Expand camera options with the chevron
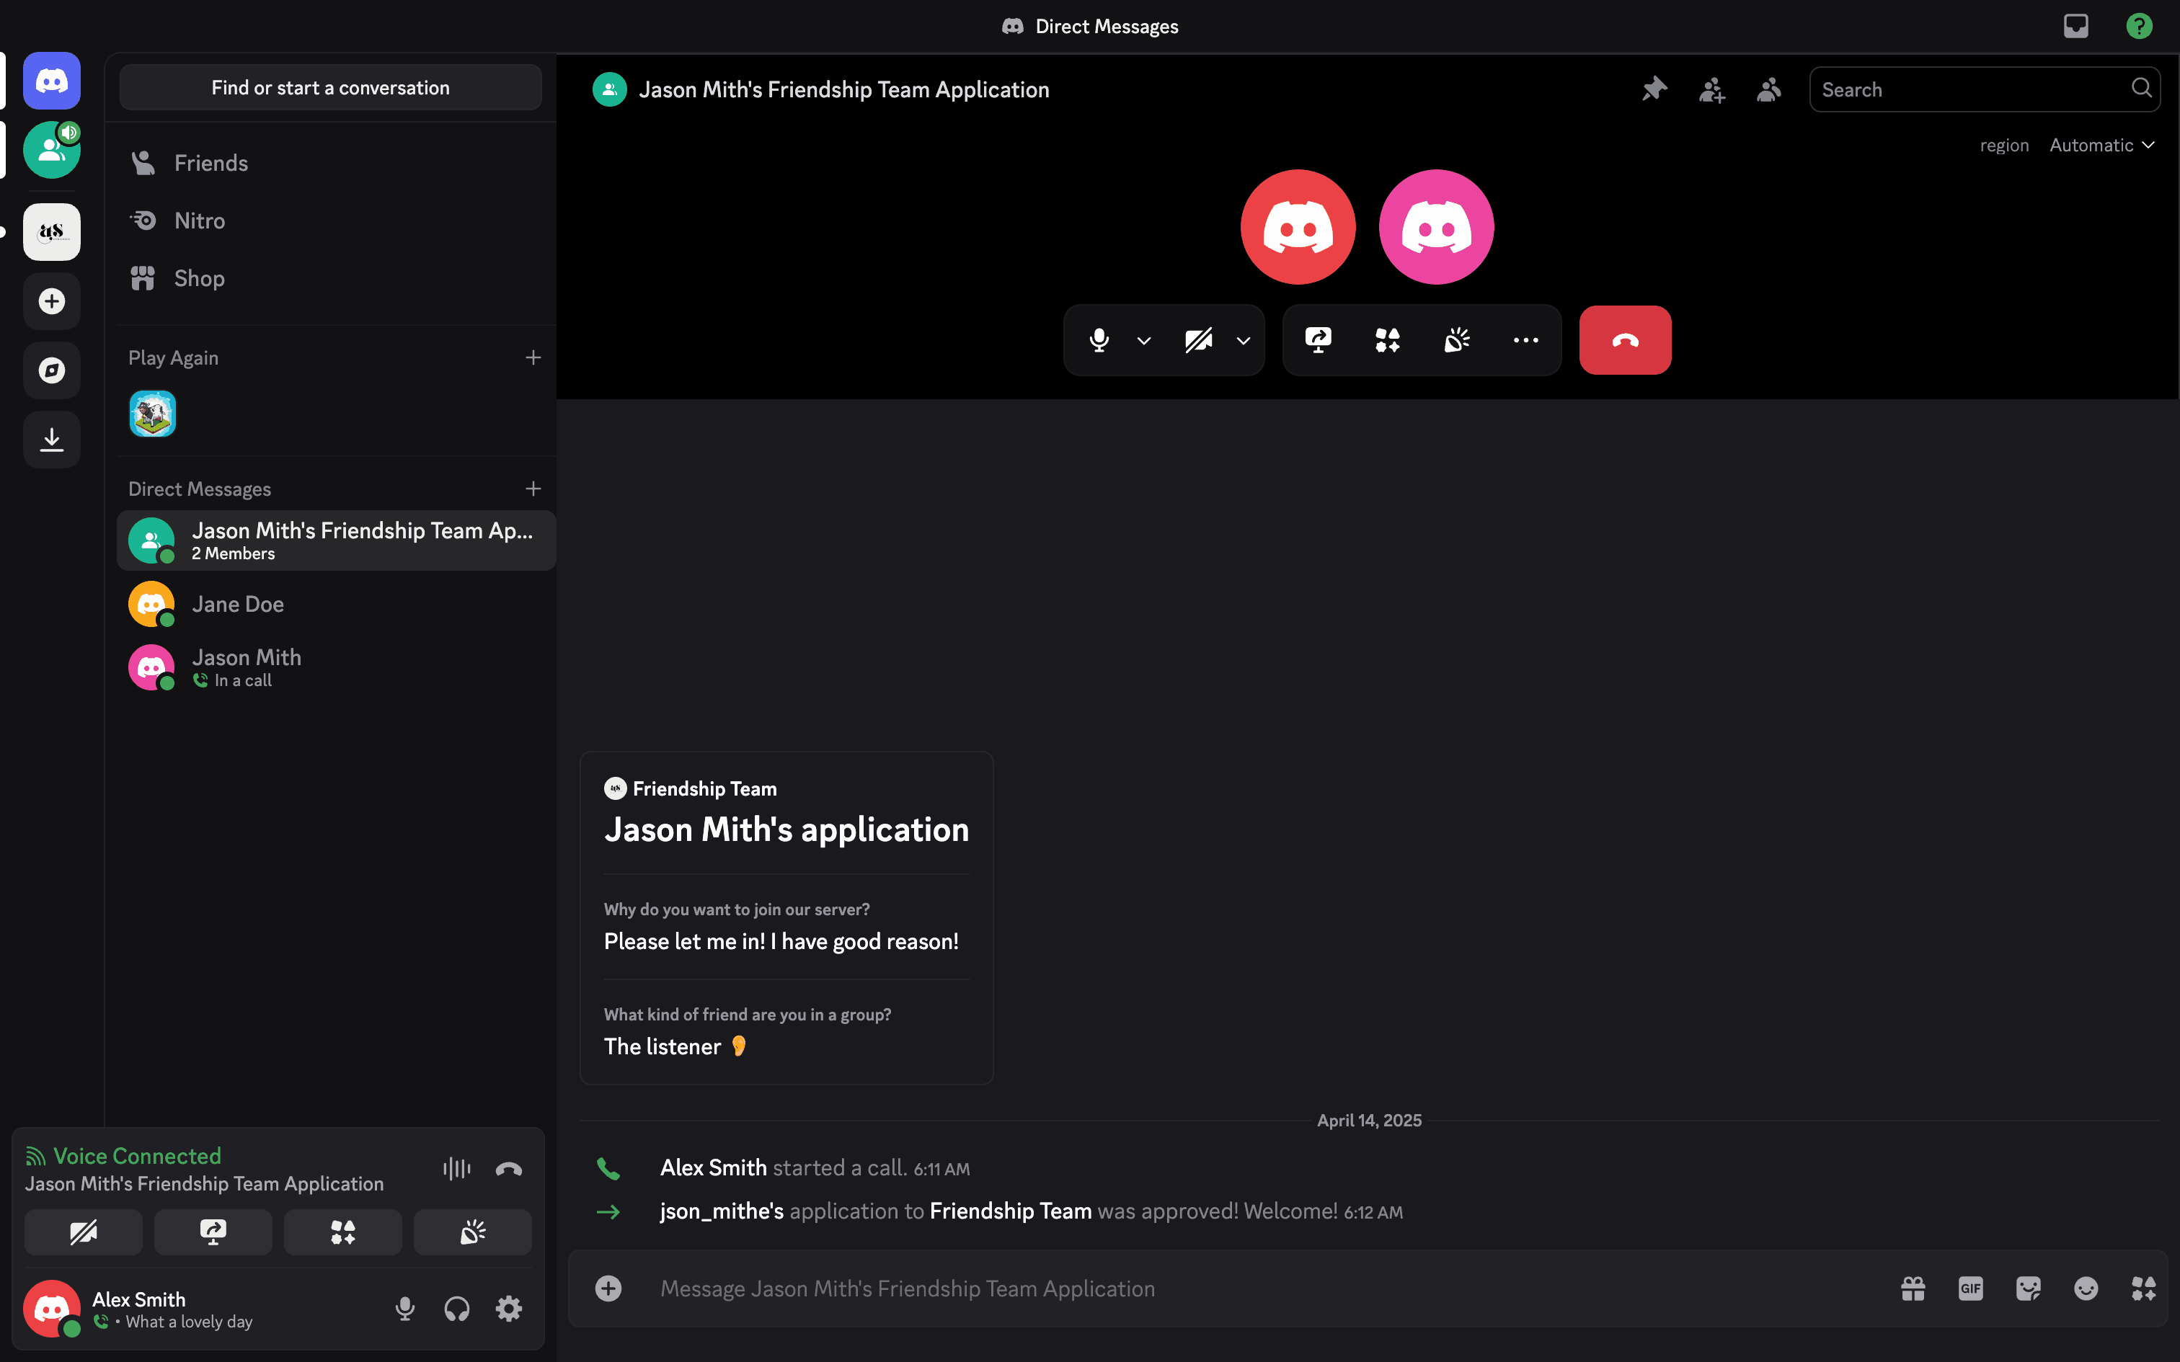This screenshot has width=2180, height=1362. (1243, 340)
